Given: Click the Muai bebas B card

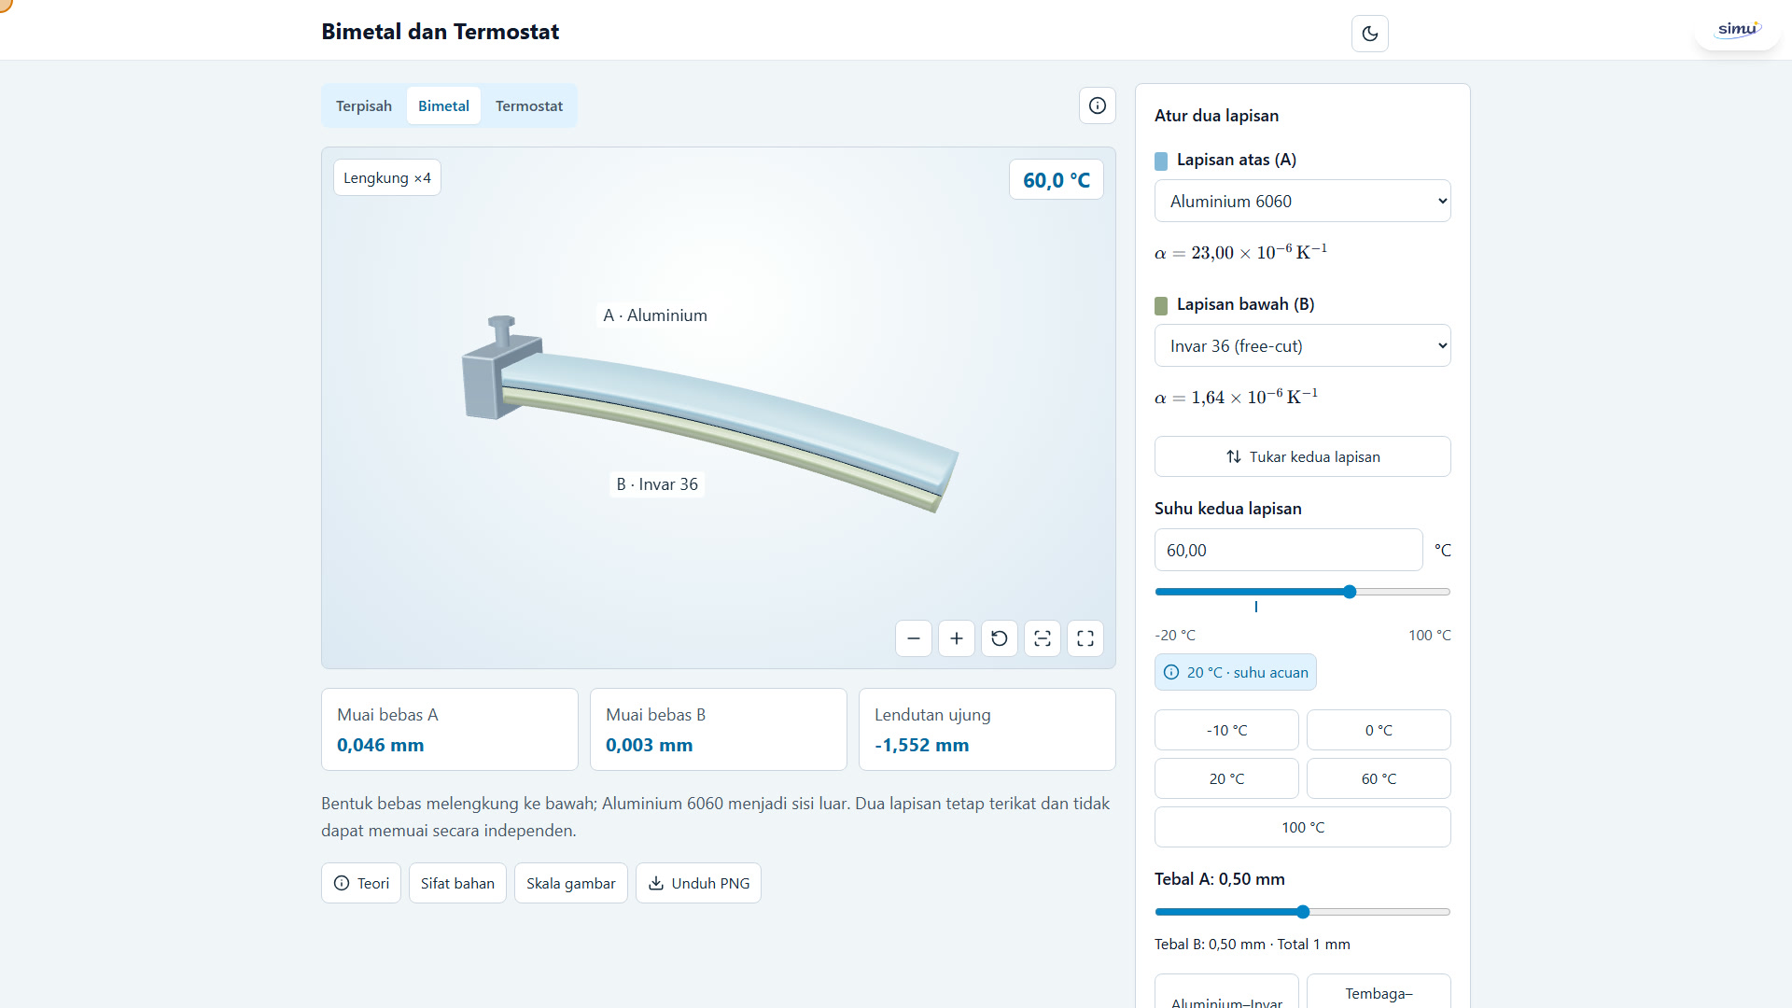Looking at the screenshot, I should 719,729.
